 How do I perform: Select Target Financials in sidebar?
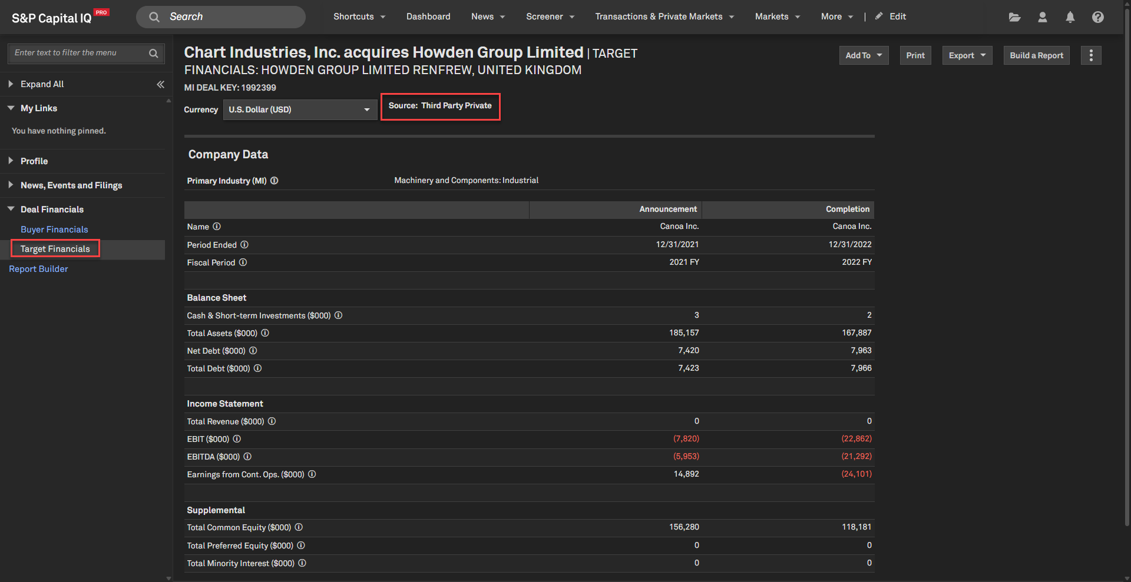point(55,249)
